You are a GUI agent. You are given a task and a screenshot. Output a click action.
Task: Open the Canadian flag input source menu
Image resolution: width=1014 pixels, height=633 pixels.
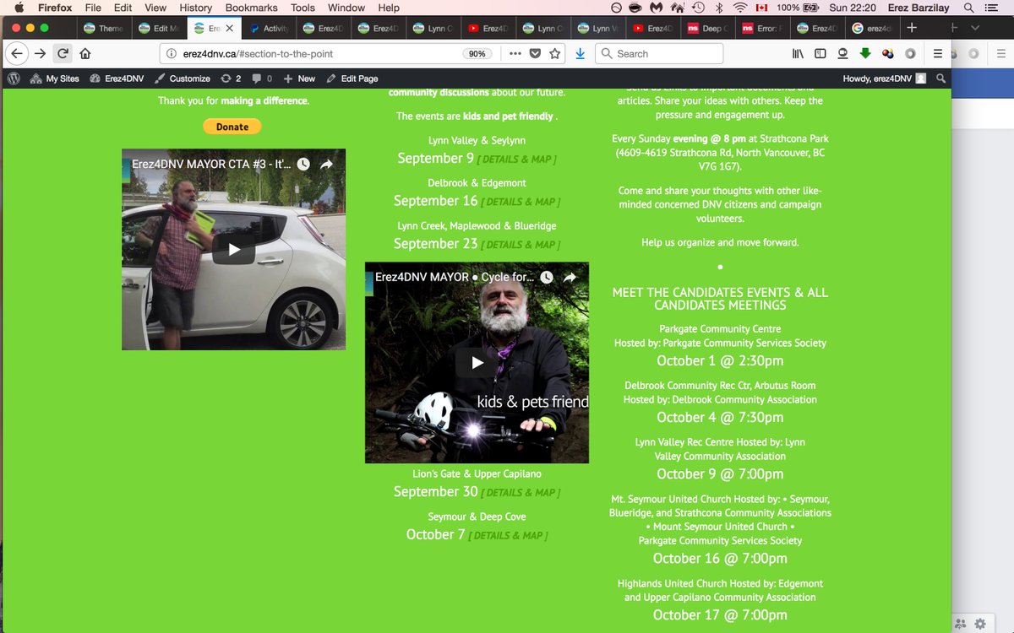[761, 8]
